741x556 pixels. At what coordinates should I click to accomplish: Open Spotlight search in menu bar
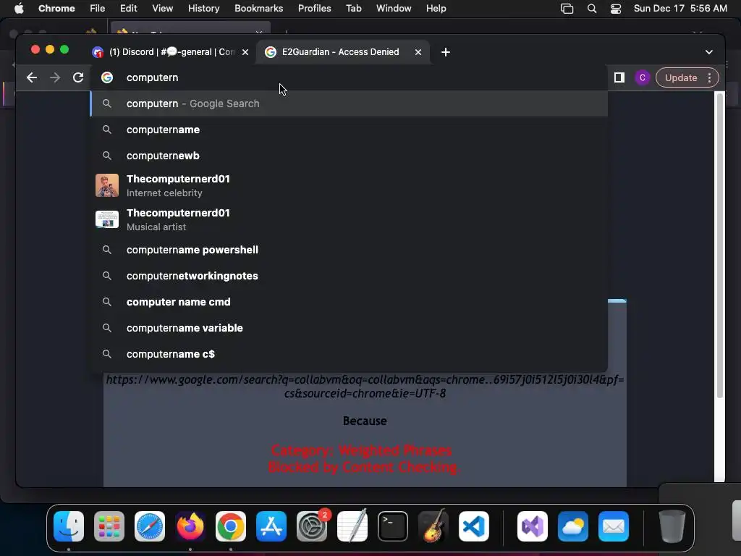[592, 9]
